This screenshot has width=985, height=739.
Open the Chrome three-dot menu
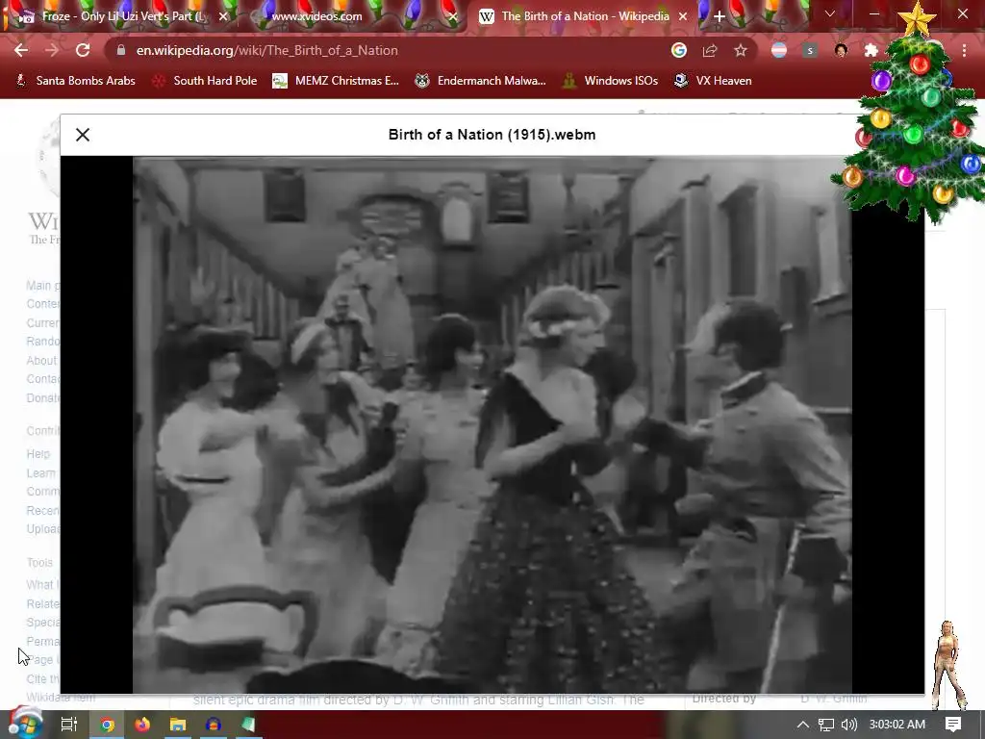click(x=964, y=50)
